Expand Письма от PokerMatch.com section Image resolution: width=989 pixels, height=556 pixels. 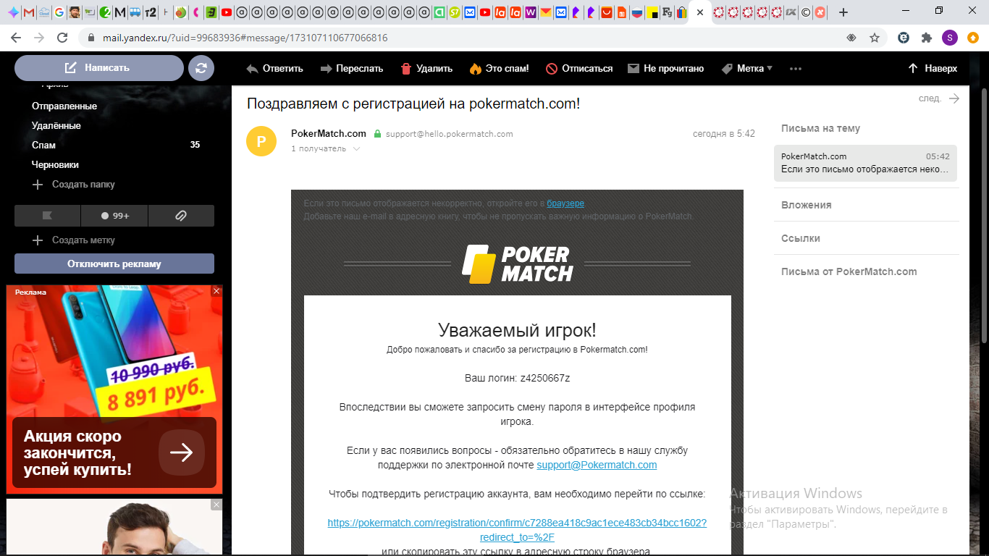[x=849, y=271]
